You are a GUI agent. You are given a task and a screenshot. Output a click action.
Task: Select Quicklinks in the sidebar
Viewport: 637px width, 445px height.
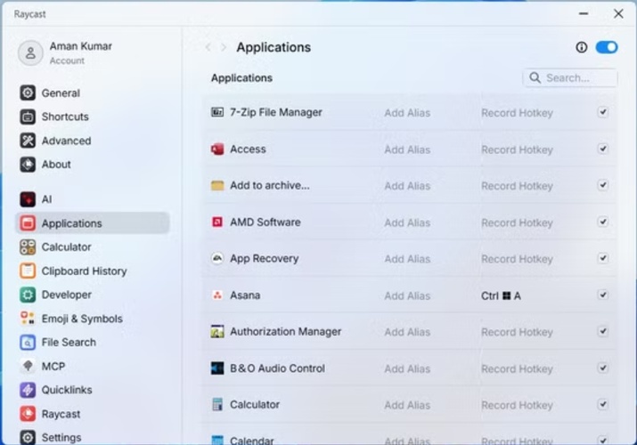click(93, 390)
